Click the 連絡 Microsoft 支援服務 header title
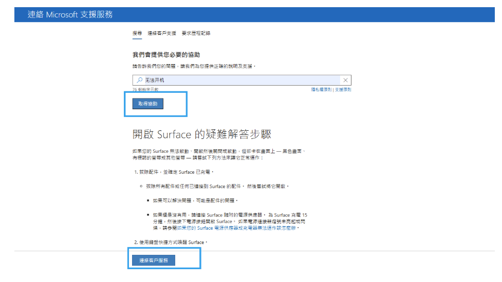This screenshot has height=282, width=502. click(70, 14)
